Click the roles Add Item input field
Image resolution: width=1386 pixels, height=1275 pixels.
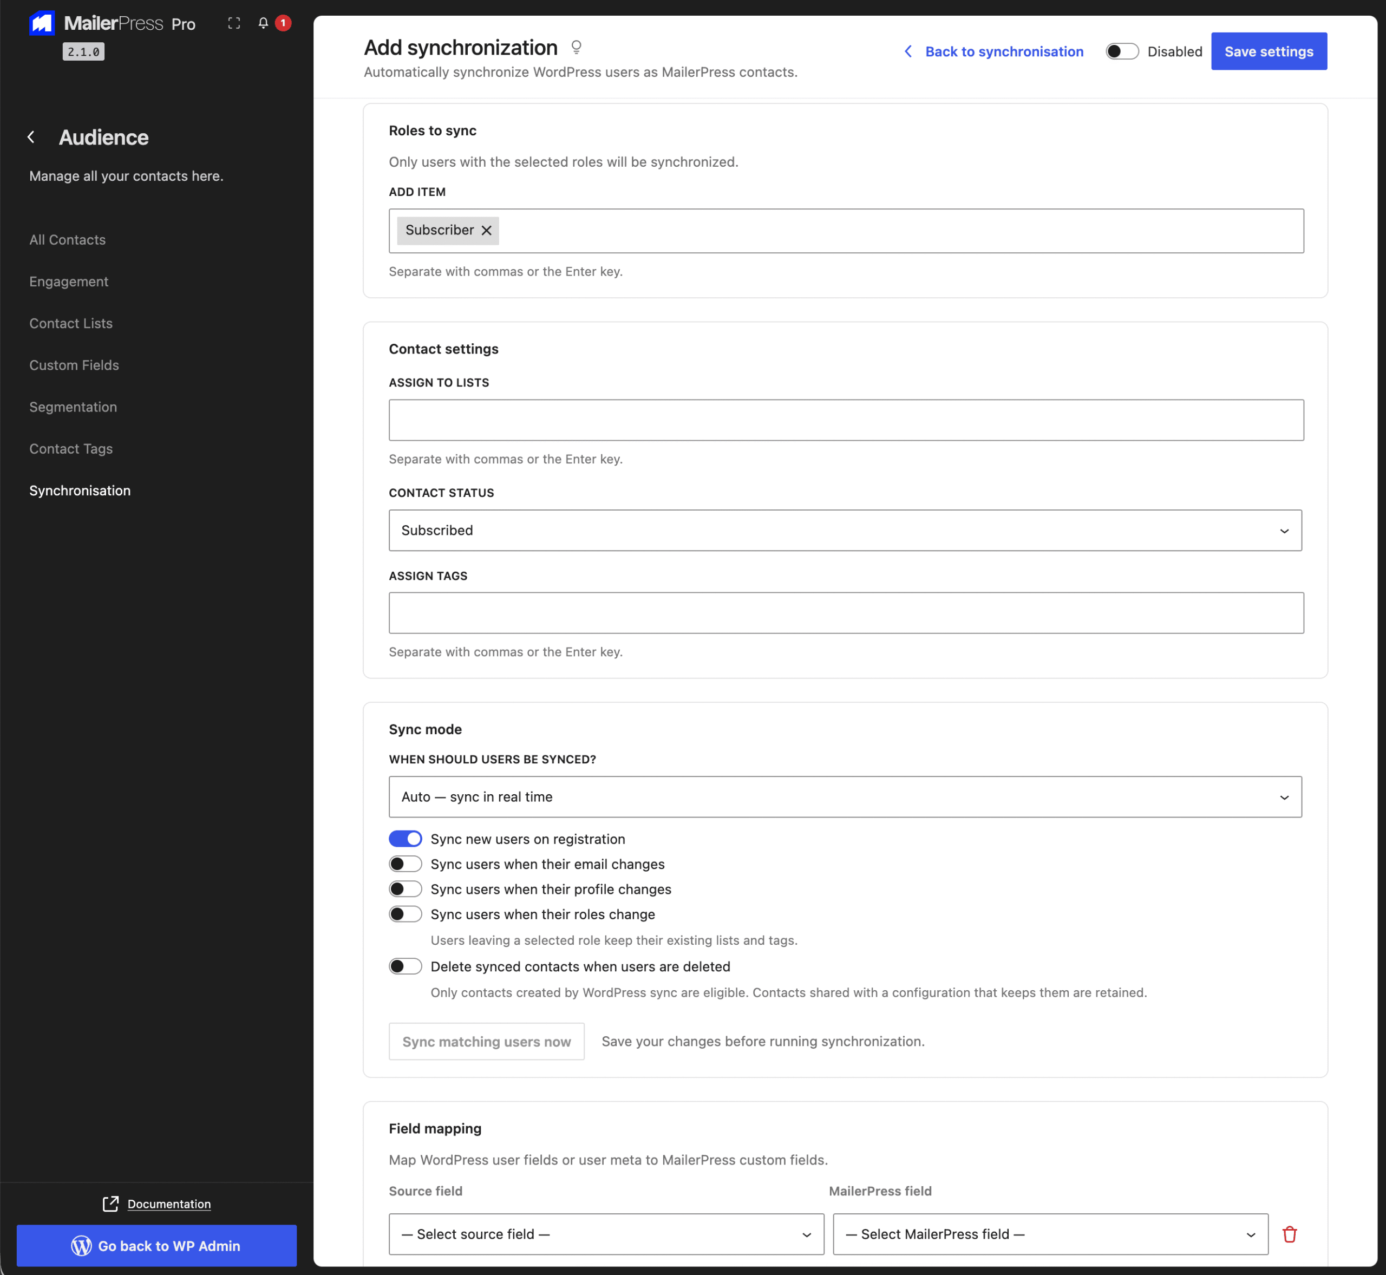pyautogui.click(x=846, y=231)
